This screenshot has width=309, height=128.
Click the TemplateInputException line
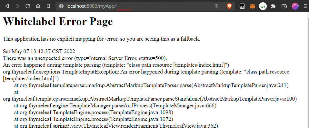pos(146,75)
